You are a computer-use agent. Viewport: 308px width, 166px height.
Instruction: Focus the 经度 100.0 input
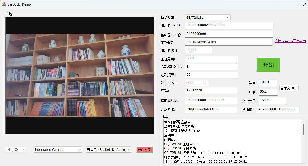(268, 83)
